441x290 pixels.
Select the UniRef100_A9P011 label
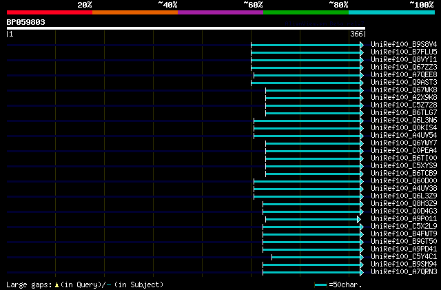404,219
